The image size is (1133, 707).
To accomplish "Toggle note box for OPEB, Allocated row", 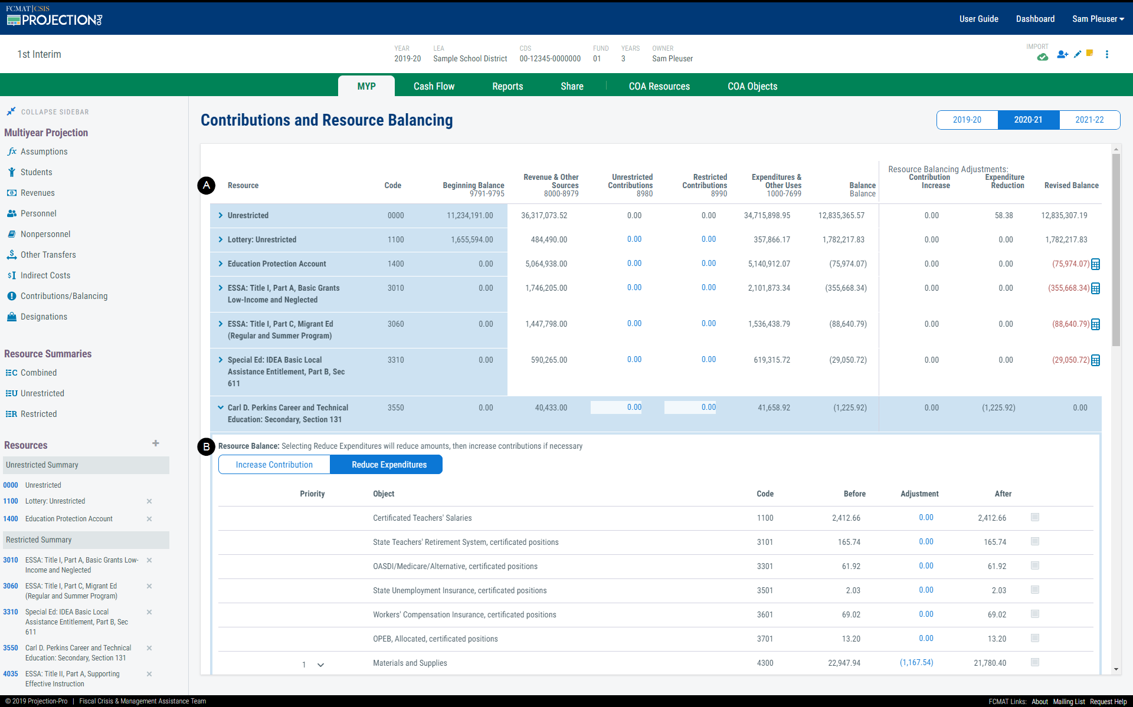I will tap(1035, 638).
